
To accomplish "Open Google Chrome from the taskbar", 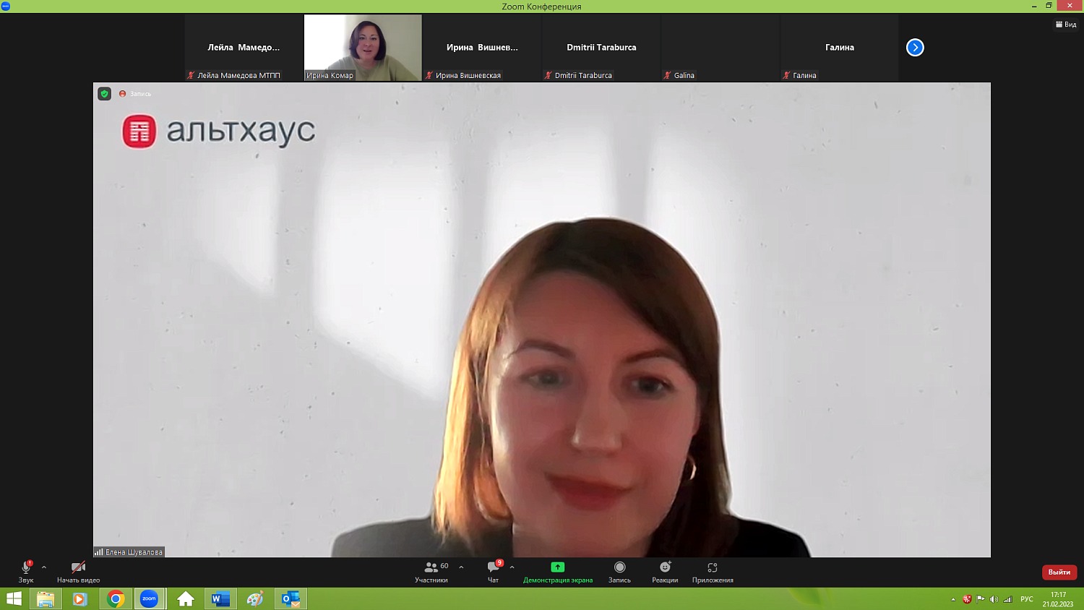I will point(116,598).
